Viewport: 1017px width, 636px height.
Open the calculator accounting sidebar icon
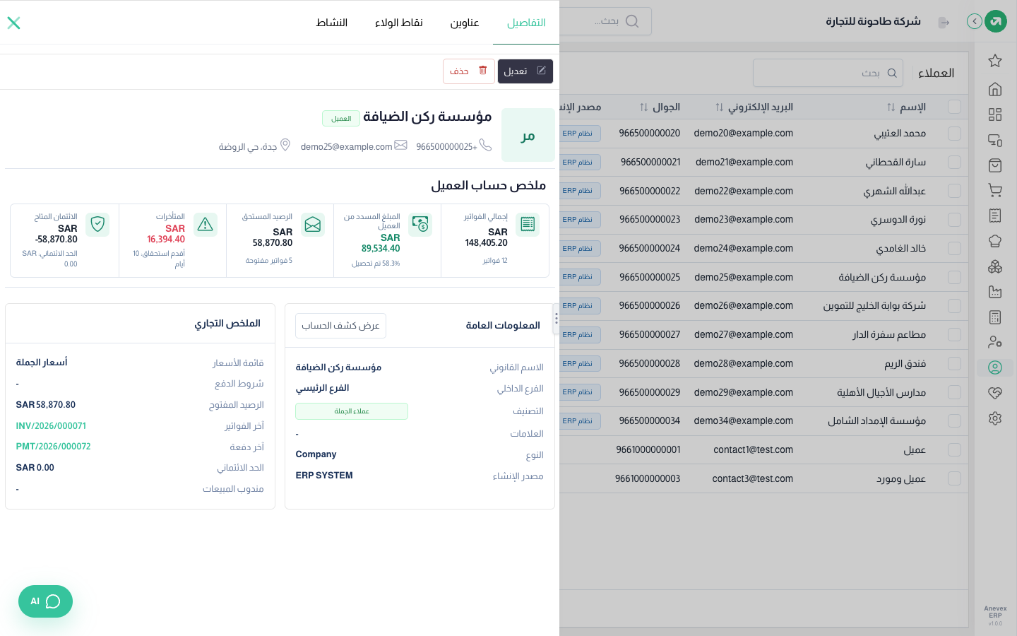coord(995,317)
